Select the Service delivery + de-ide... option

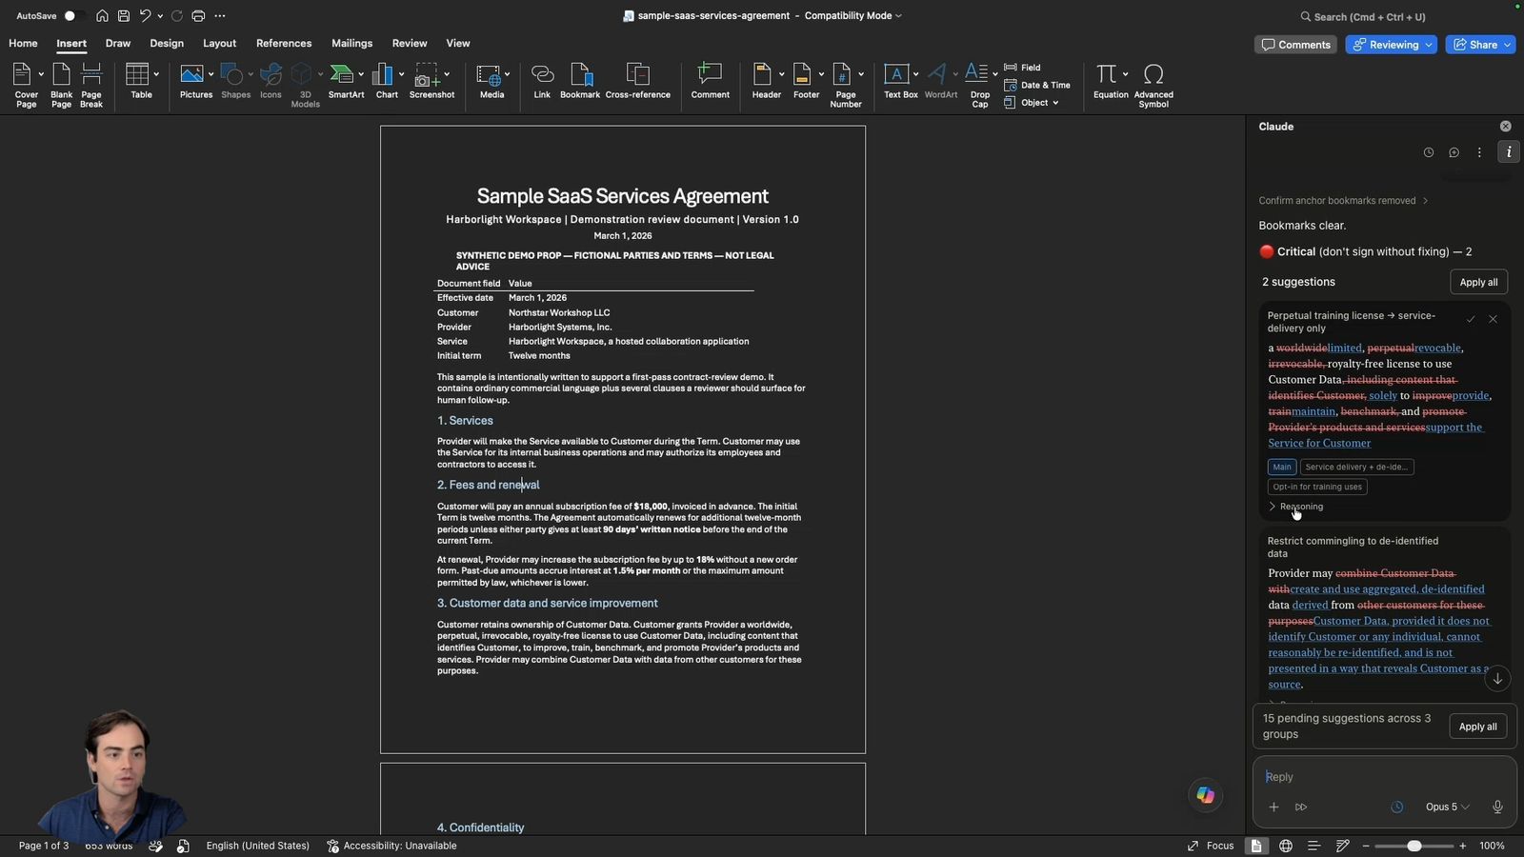pos(1356,467)
